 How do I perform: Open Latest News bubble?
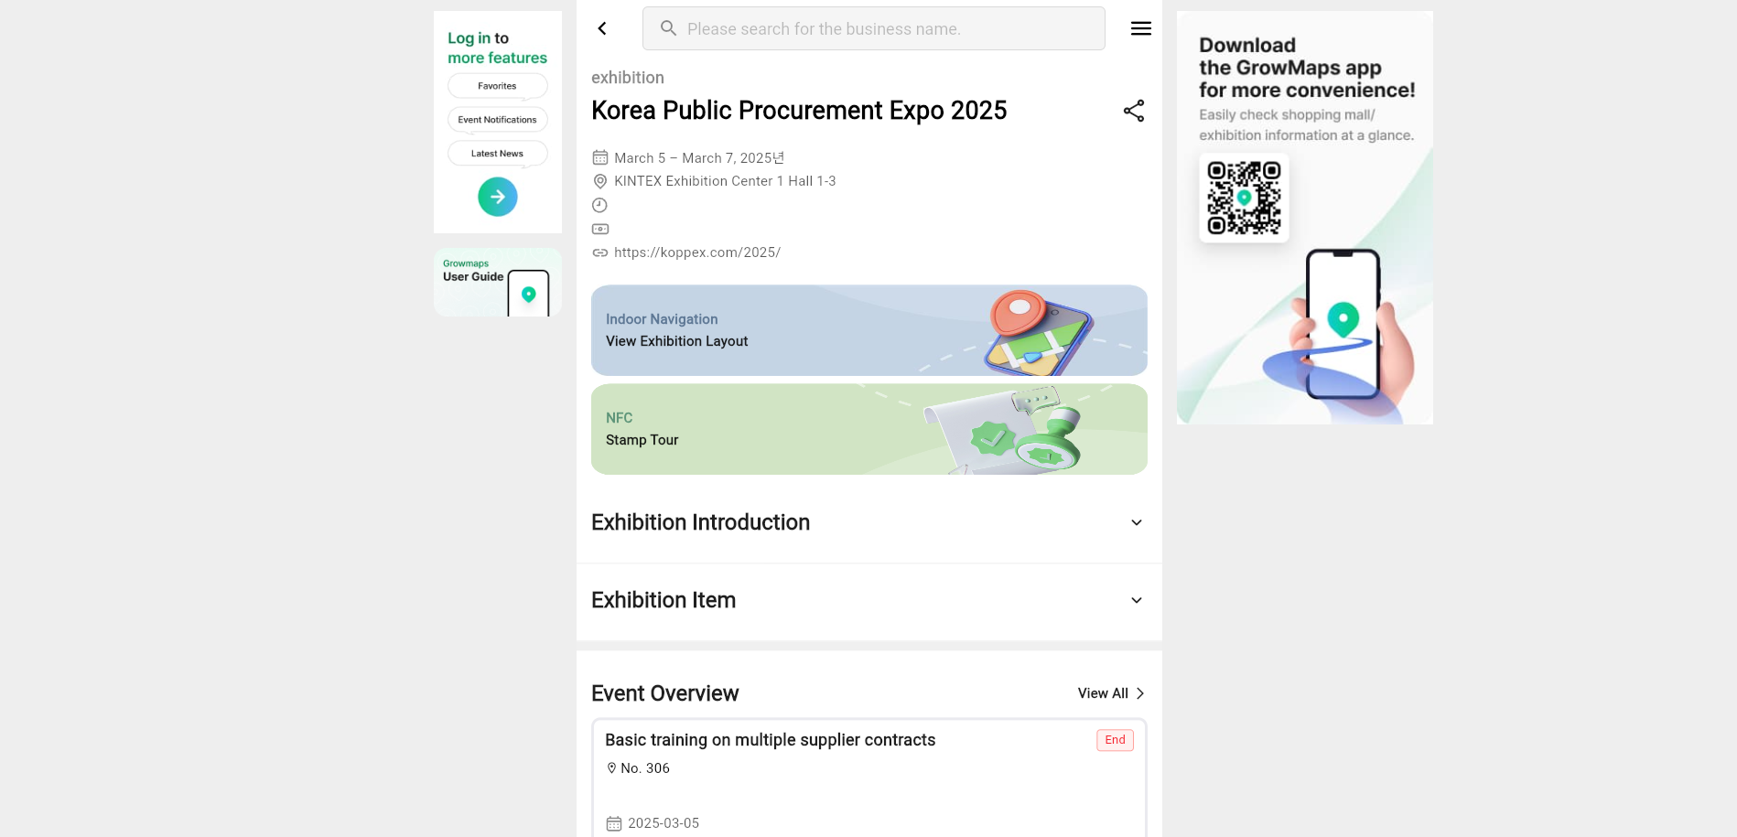tap(498, 154)
